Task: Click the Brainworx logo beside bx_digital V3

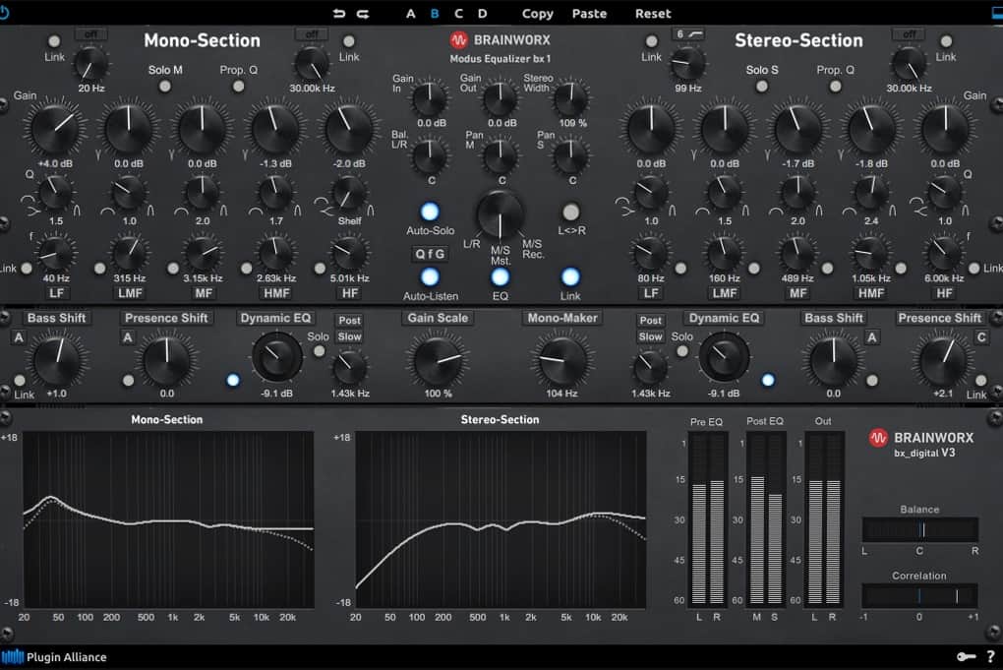Action: click(x=878, y=439)
